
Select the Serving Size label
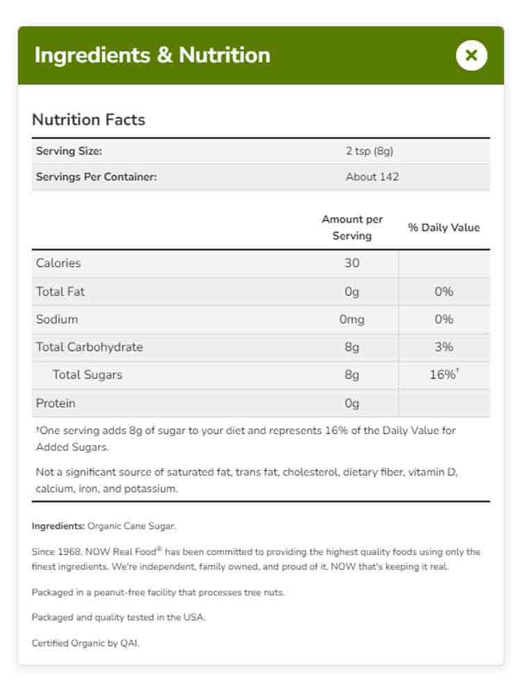click(x=69, y=151)
